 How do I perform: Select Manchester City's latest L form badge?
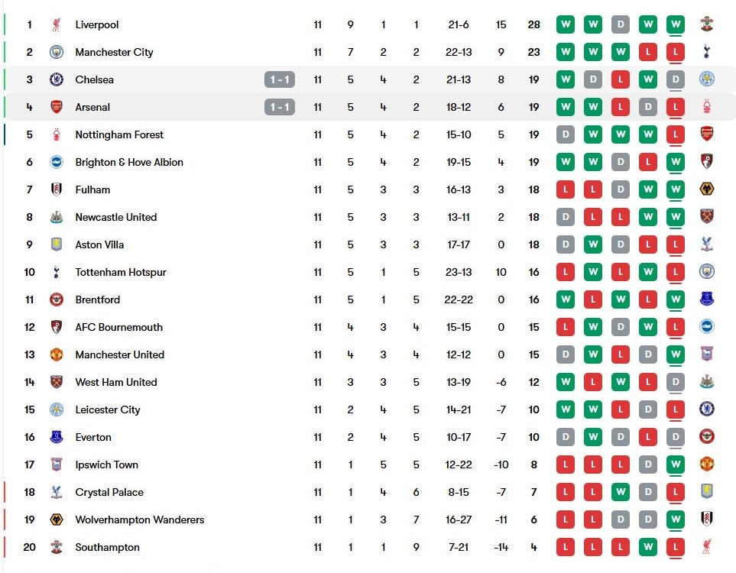coord(676,52)
